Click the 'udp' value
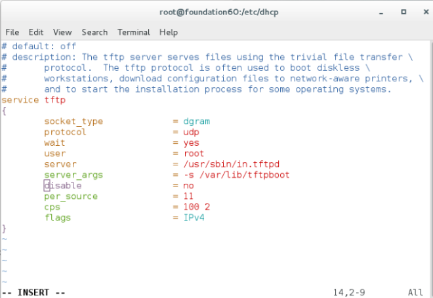 coord(191,132)
